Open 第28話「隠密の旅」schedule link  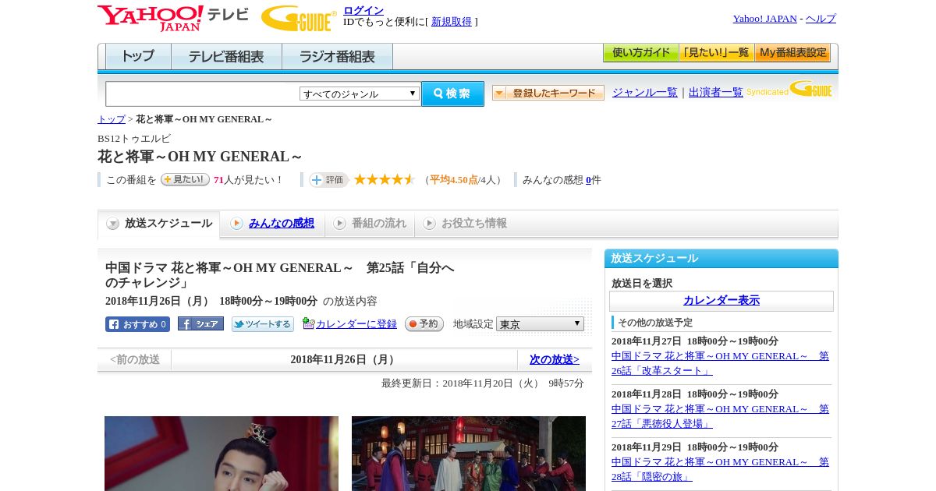click(x=720, y=469)
